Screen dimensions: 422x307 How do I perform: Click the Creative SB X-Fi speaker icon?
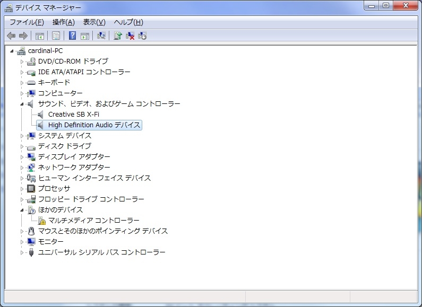pyautogui.click(x=40, y=115)
